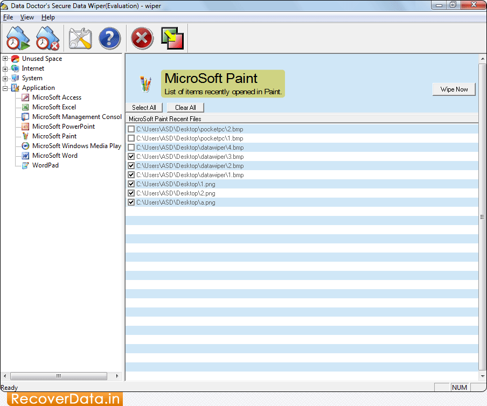Screen dimensions: 487x406
Task: Click the Windows Media Player icon
Action: (x=25, y=146)
